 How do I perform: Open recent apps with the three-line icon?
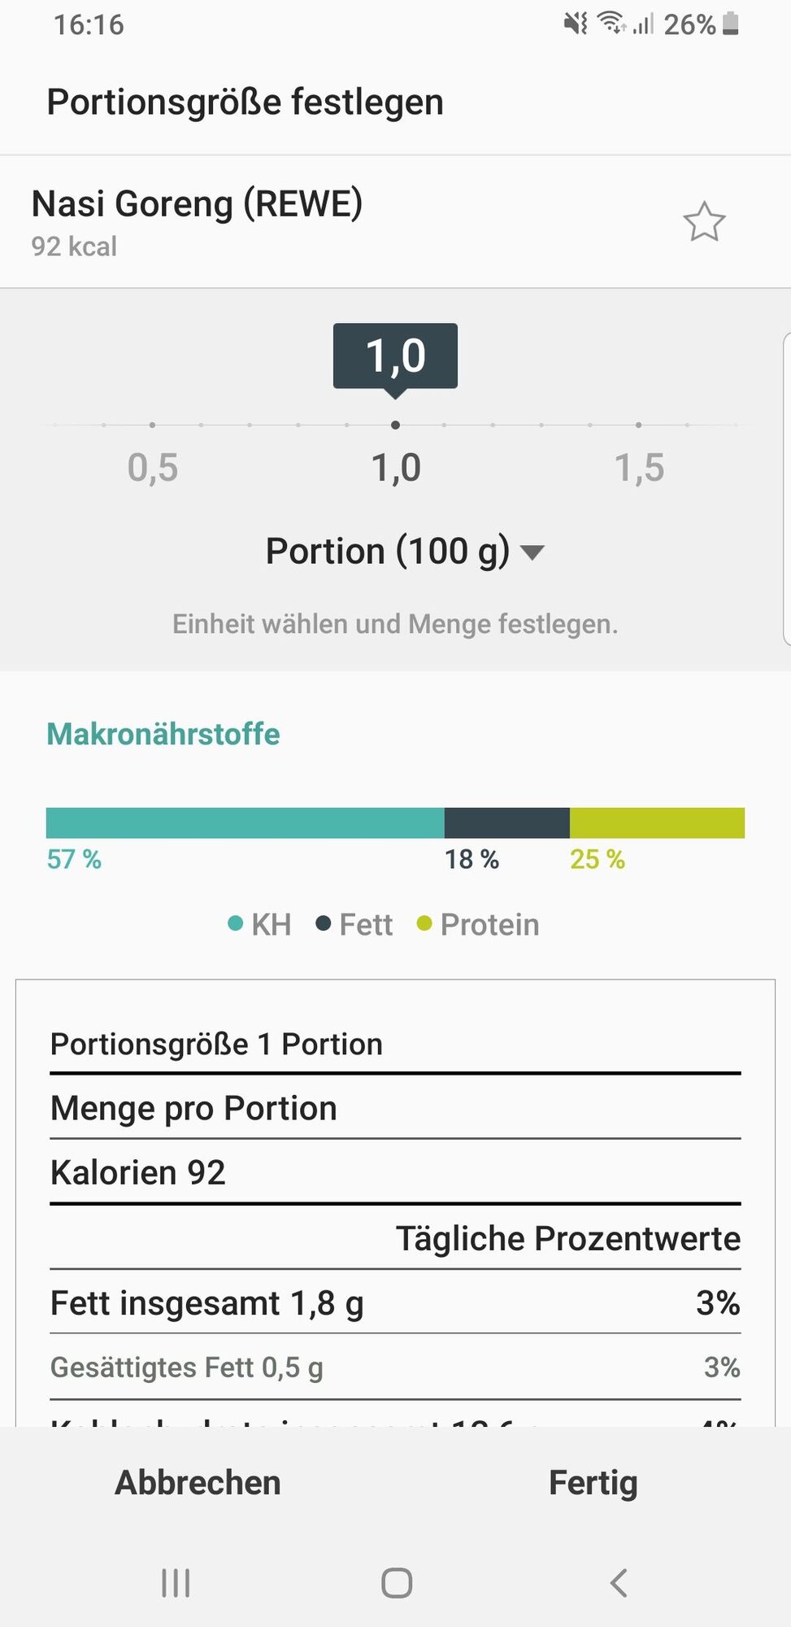176,1583
